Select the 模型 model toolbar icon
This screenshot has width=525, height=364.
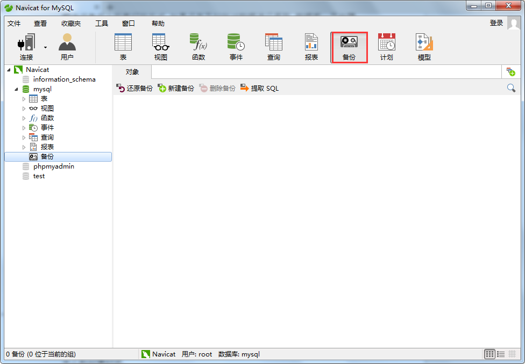click(424, 47)
